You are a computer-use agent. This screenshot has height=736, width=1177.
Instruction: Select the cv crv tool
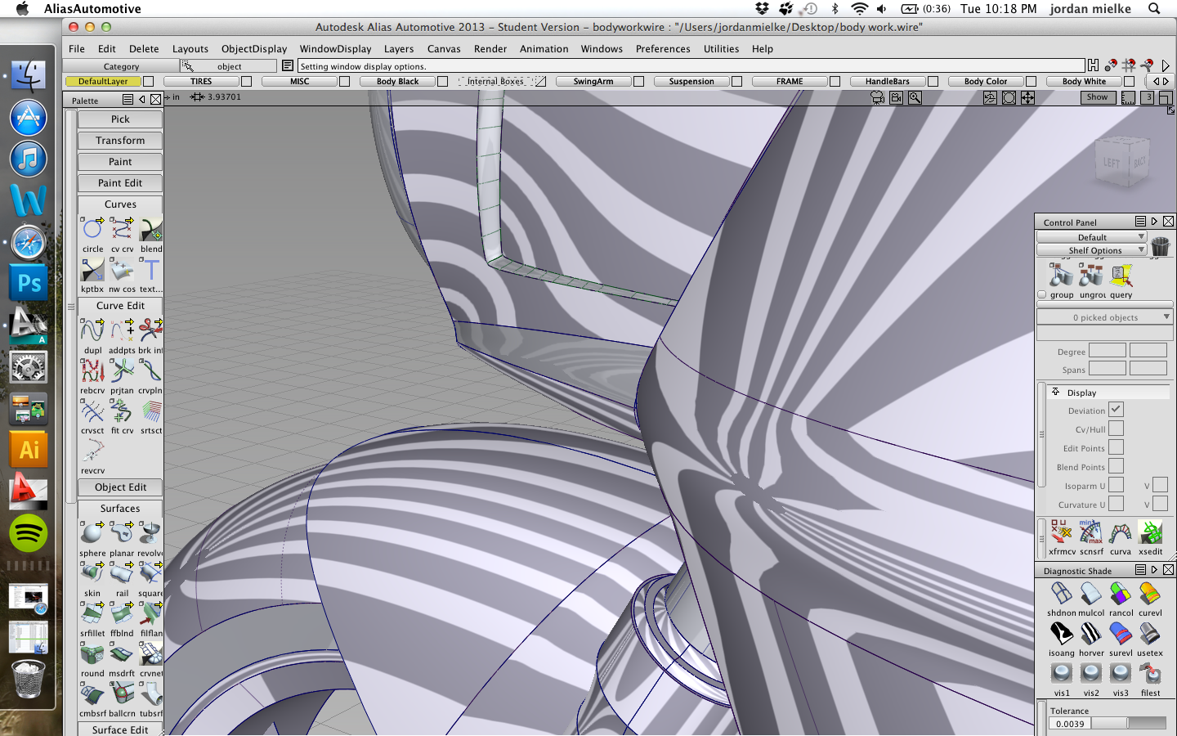click(122, 230)
